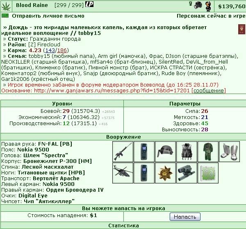Click Лесной маскхалат item name
Viewport: 246px width, 229px height.
48,167
